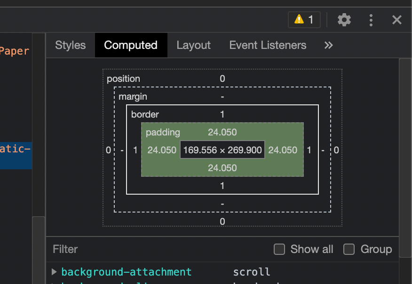This screenshot has height=284, width=412.
Task: Select the element dimensions in the box model center
Action: [222, 150]
